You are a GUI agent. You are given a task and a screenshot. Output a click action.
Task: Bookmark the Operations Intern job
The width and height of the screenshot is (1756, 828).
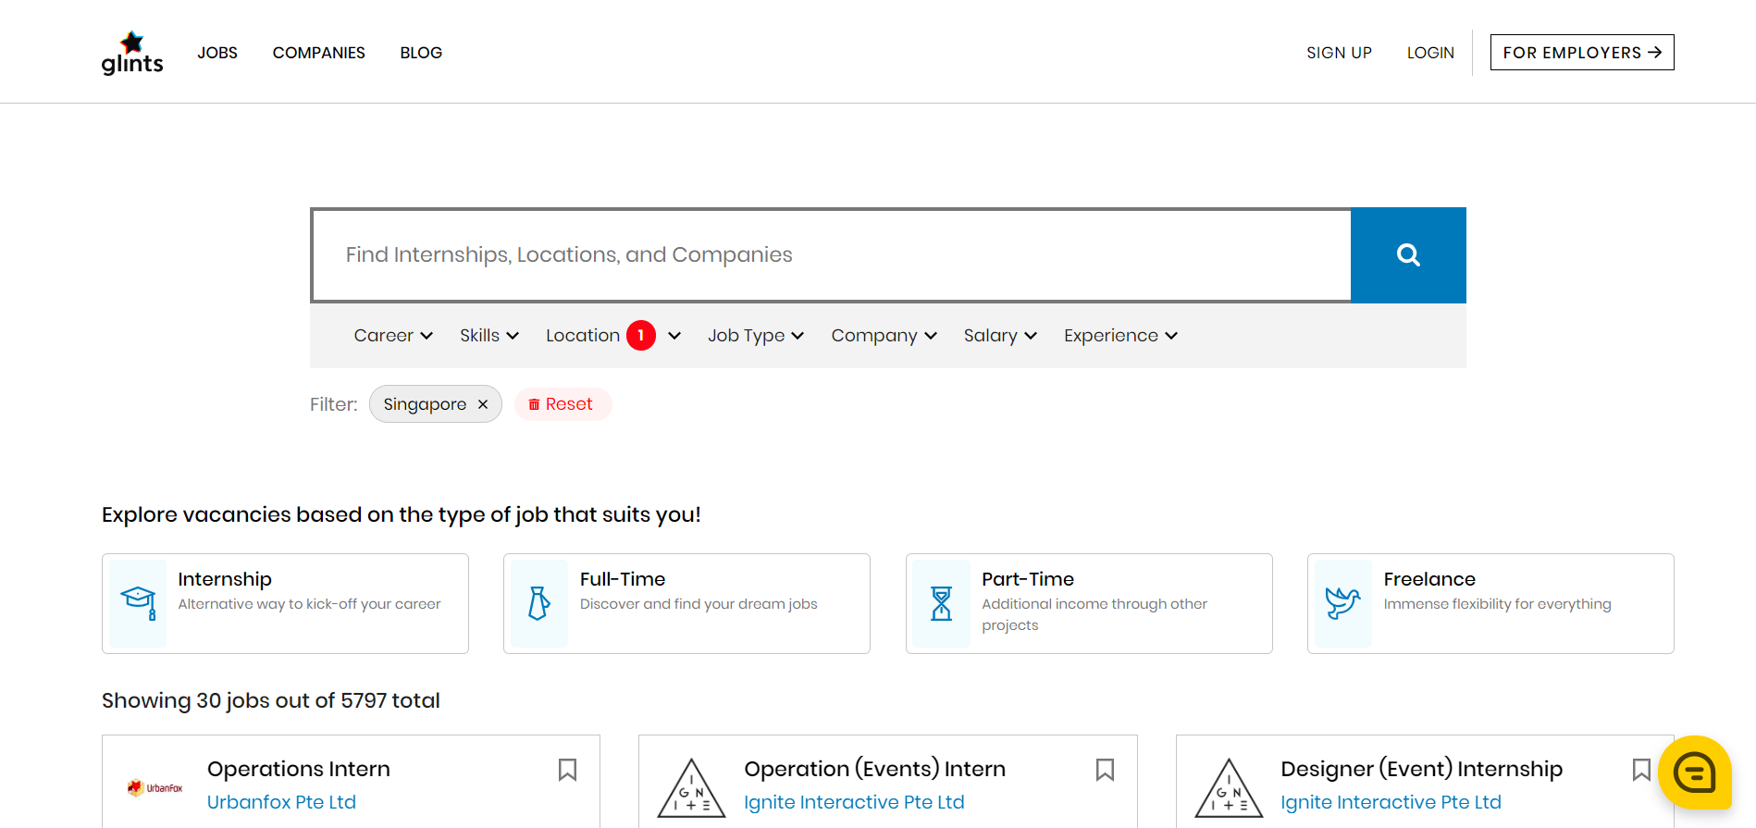[567, 770]
